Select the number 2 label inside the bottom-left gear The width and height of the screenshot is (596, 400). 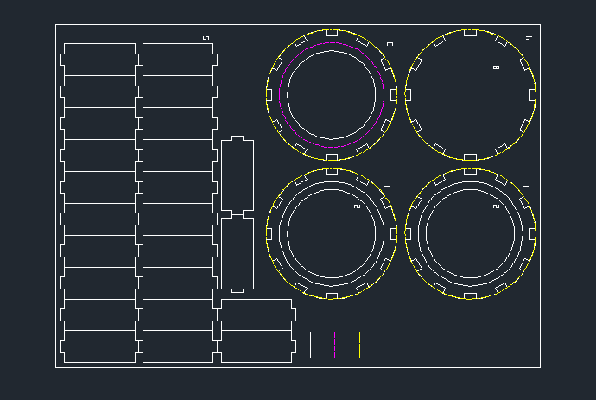pos(357,206)
